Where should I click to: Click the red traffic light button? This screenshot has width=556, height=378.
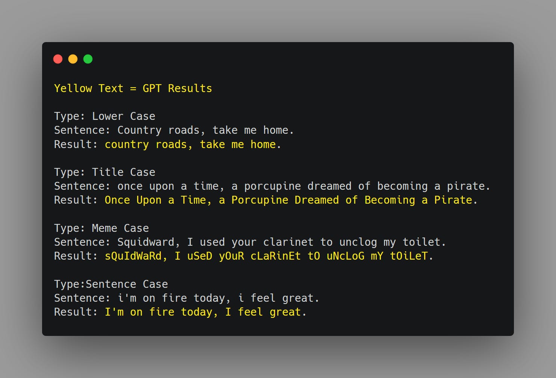(58, 59)
